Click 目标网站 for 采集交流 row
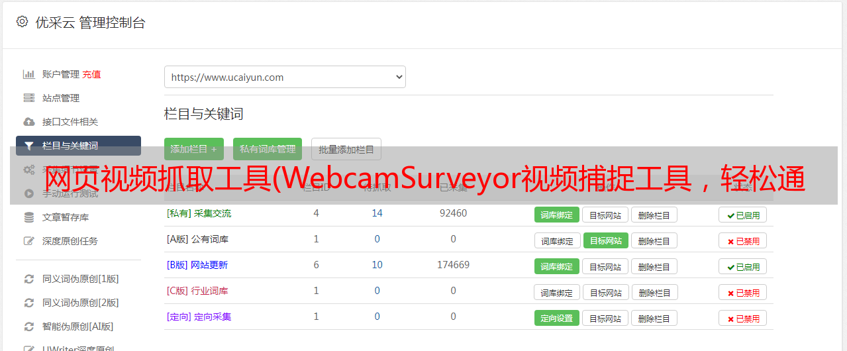847x351 pixels. click(x=605, y=215)
